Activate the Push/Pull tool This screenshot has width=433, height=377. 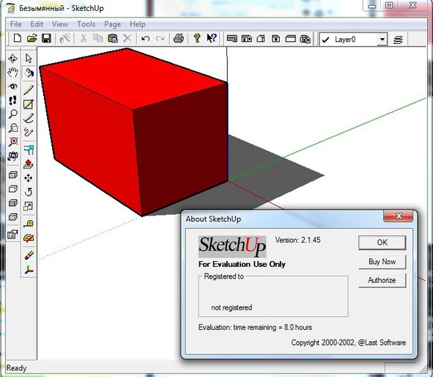click(x=29, y=164)
